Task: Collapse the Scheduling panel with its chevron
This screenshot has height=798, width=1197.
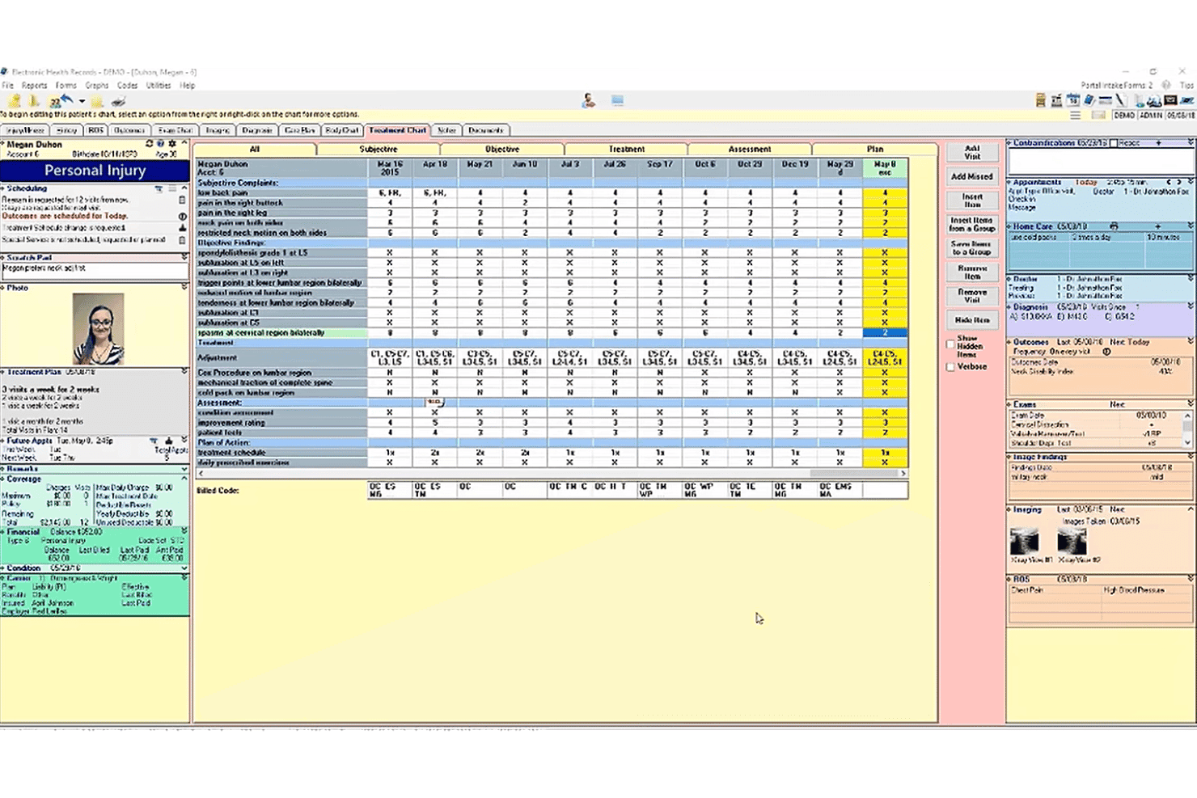Action: pos(184,188)
